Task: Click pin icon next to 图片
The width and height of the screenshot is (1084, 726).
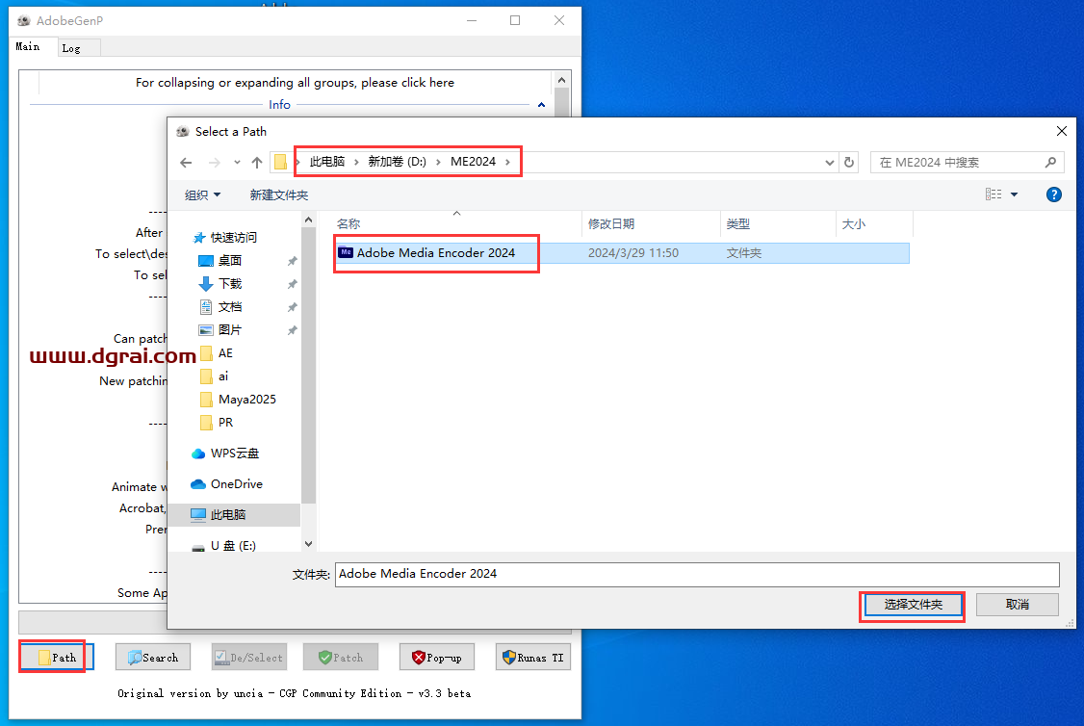Action: click(293, 330)
